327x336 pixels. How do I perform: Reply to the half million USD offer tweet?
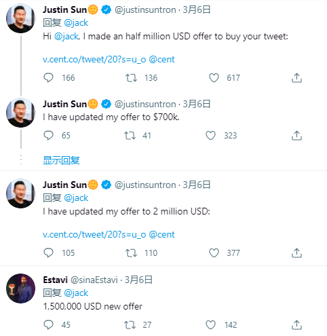coord(48,78)
